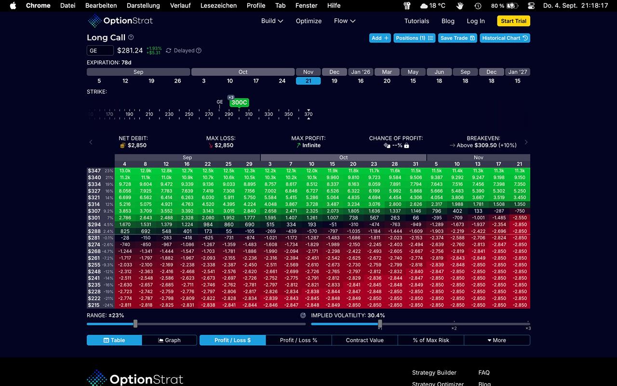
Task: Expand the Flow dropdown menu
Action: (344, 21)
